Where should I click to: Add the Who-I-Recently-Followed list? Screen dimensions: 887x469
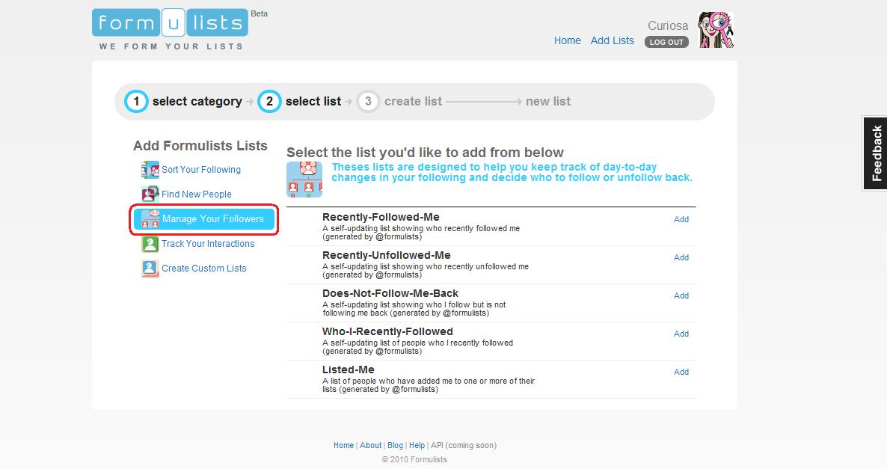tap(681, 334)
